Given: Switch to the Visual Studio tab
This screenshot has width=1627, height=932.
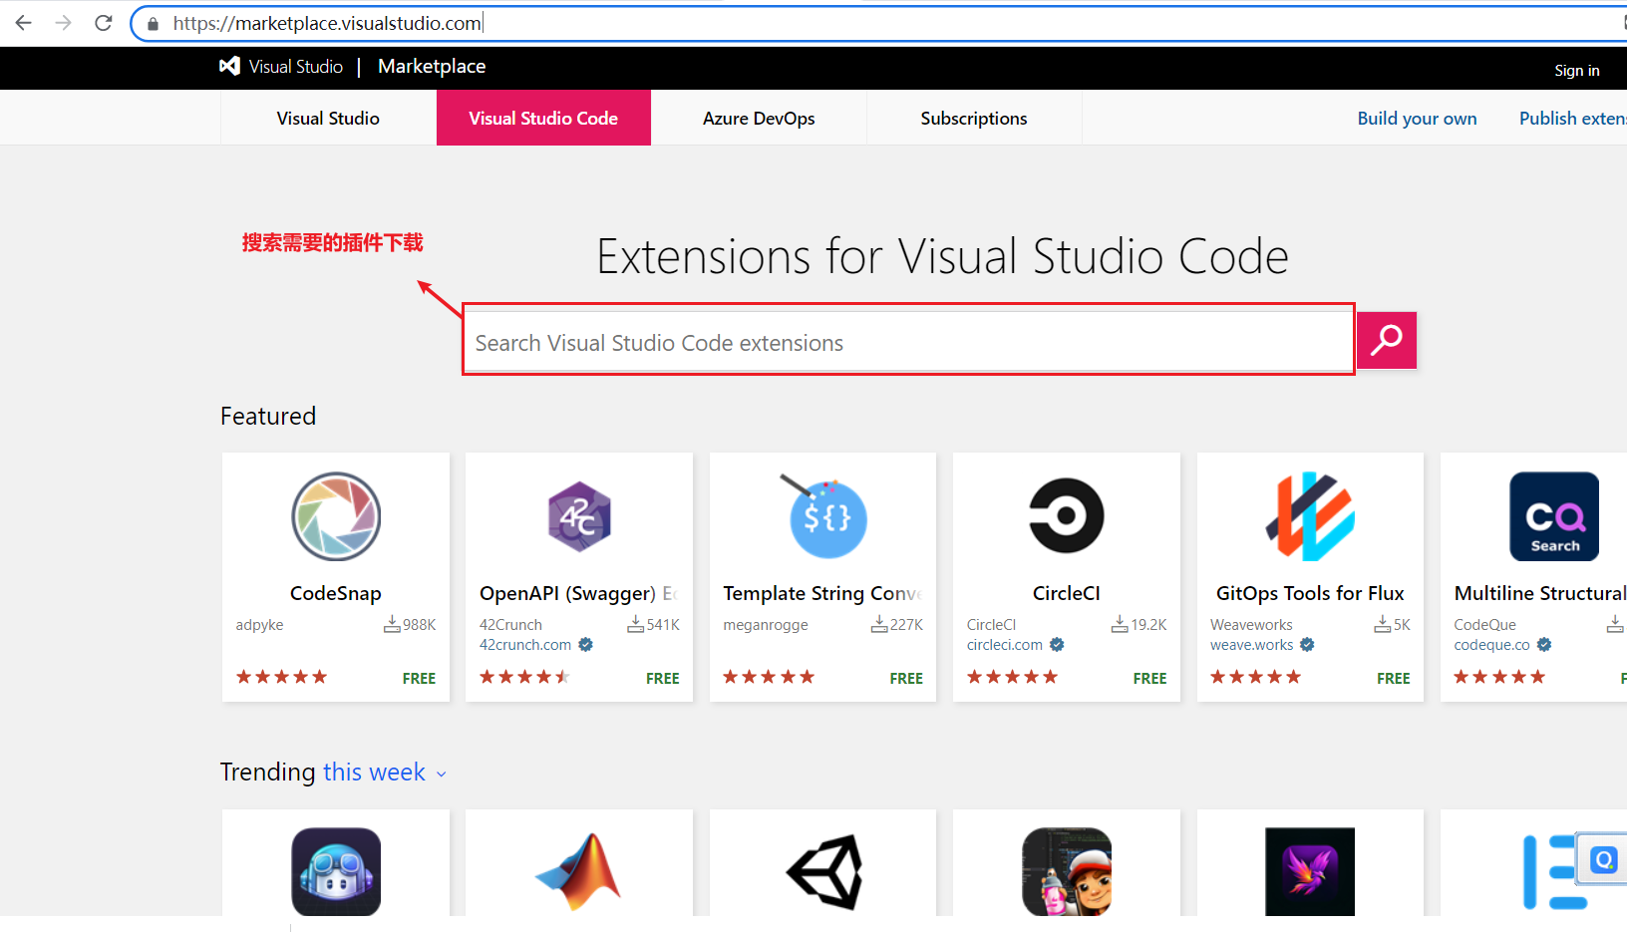Looking at the screenshot, I should (x=328, y=118).
